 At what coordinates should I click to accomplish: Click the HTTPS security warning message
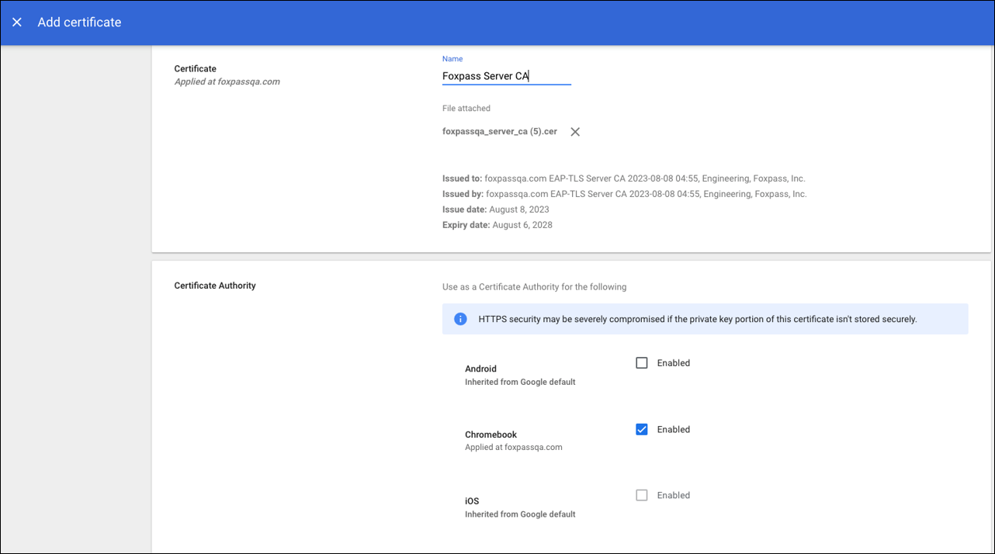click(x=698, y=319)
